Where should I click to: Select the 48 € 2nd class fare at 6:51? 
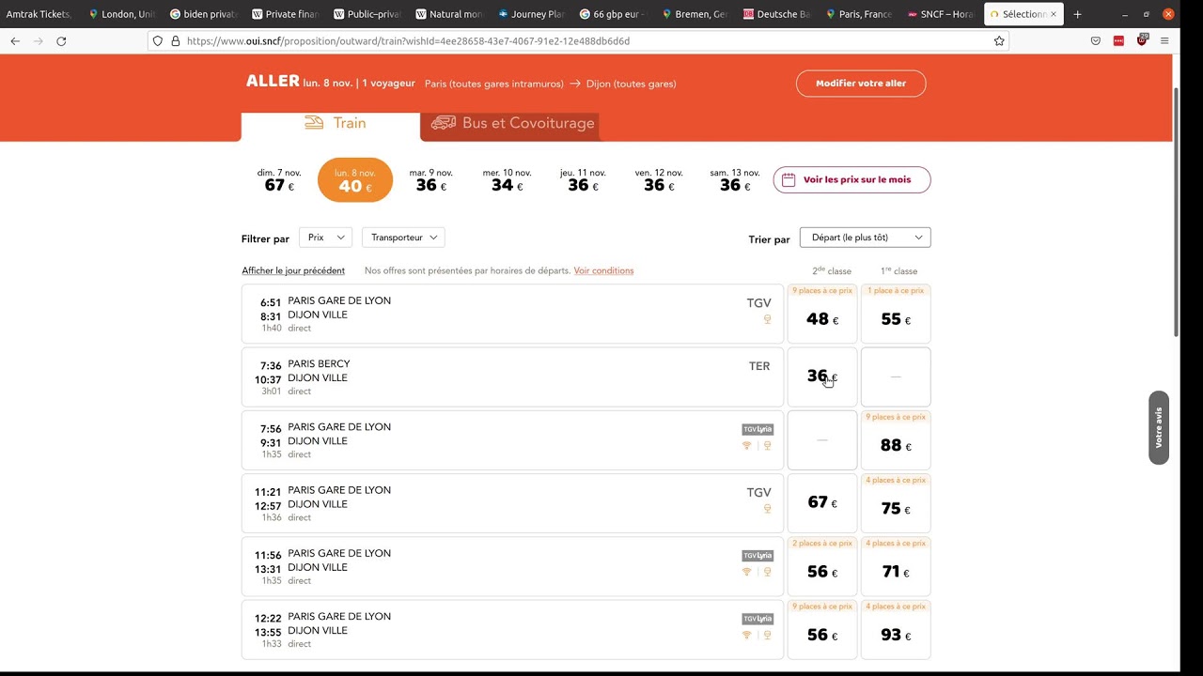click(x=822, y=314)
